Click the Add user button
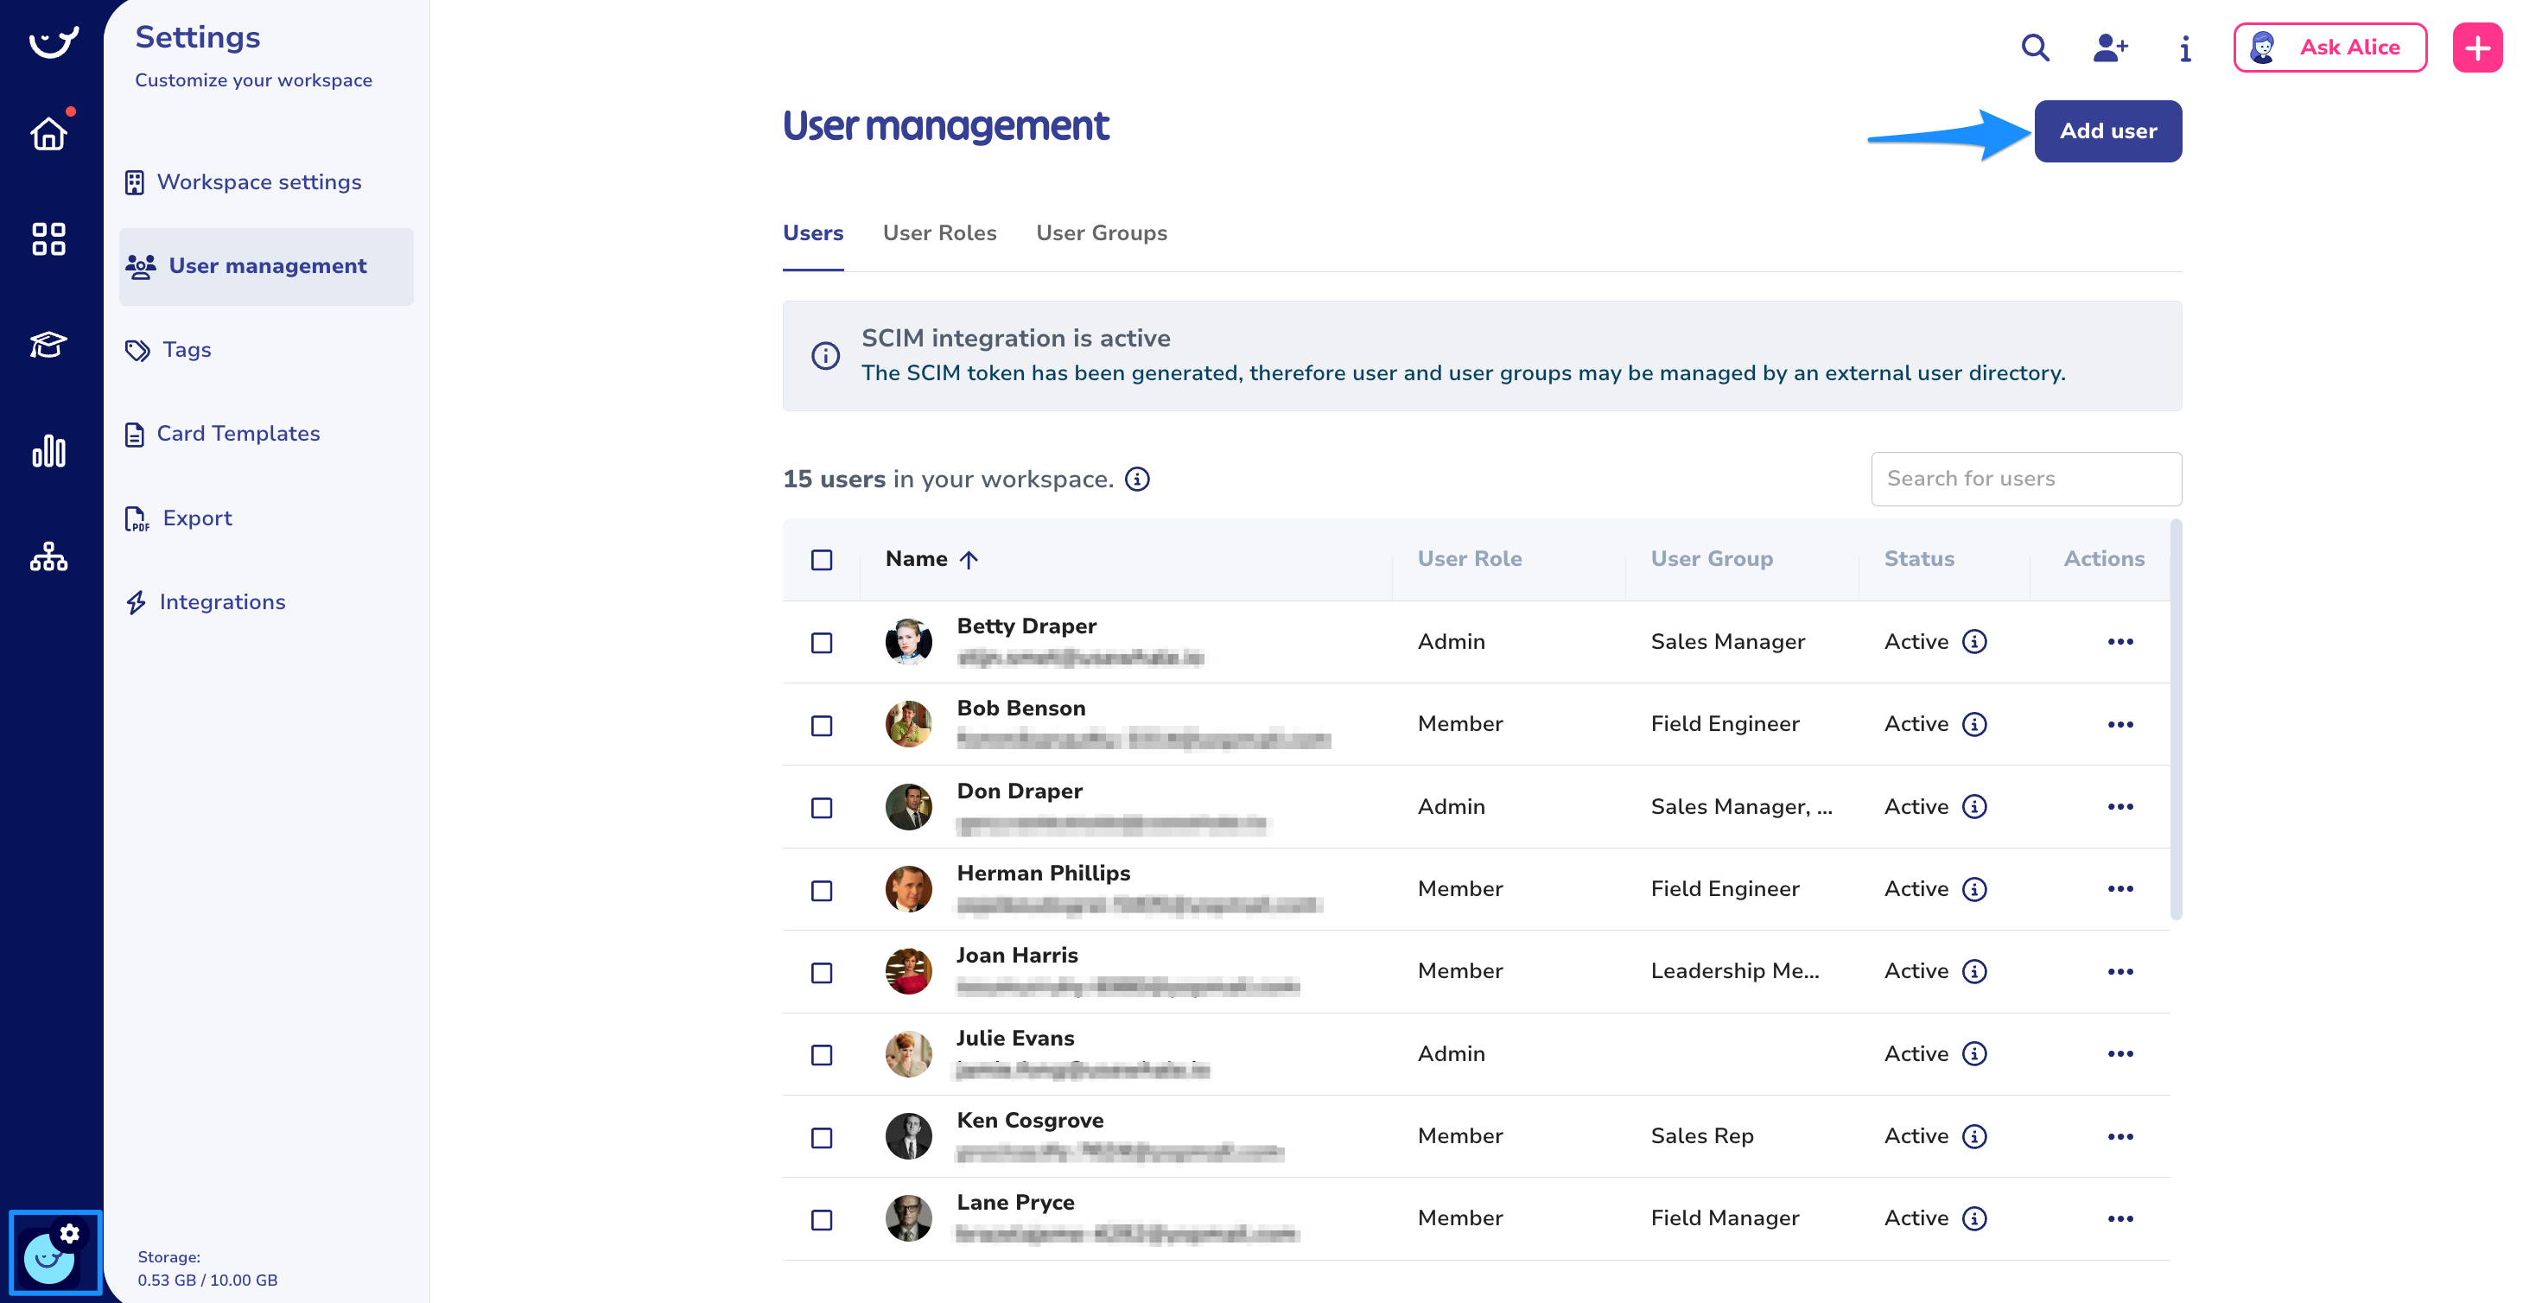The height and width of the screenshot is (1303, 2523). (2107, 131)
